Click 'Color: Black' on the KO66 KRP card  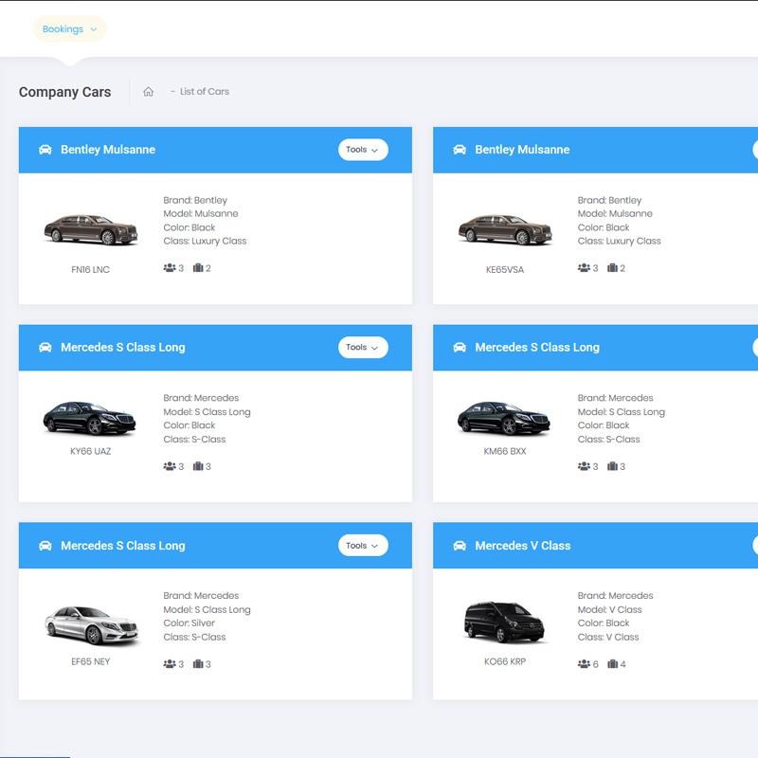pos(604,623)
